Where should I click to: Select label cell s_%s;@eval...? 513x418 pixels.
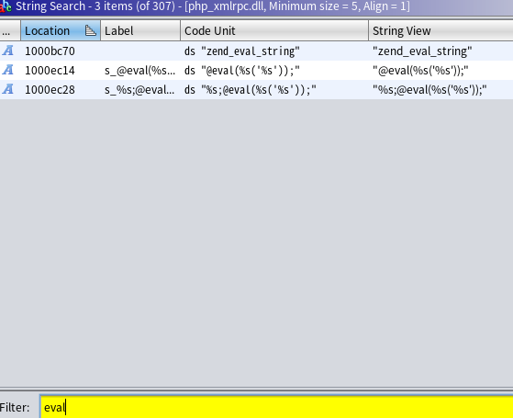coord(139,90)
